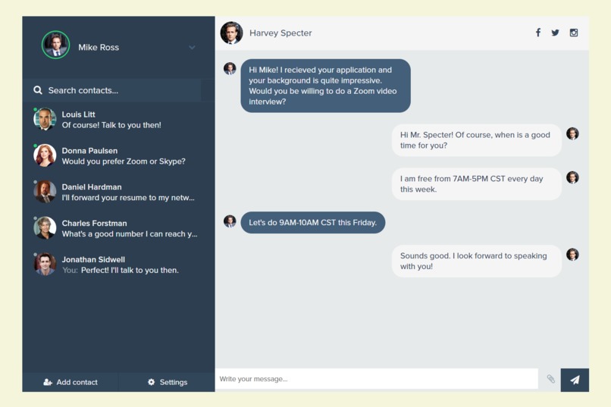
Task: Click the Add contact button
Action: 70,382
